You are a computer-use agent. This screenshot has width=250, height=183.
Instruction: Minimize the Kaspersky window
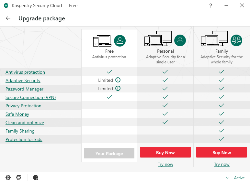(x=226, y=5)
